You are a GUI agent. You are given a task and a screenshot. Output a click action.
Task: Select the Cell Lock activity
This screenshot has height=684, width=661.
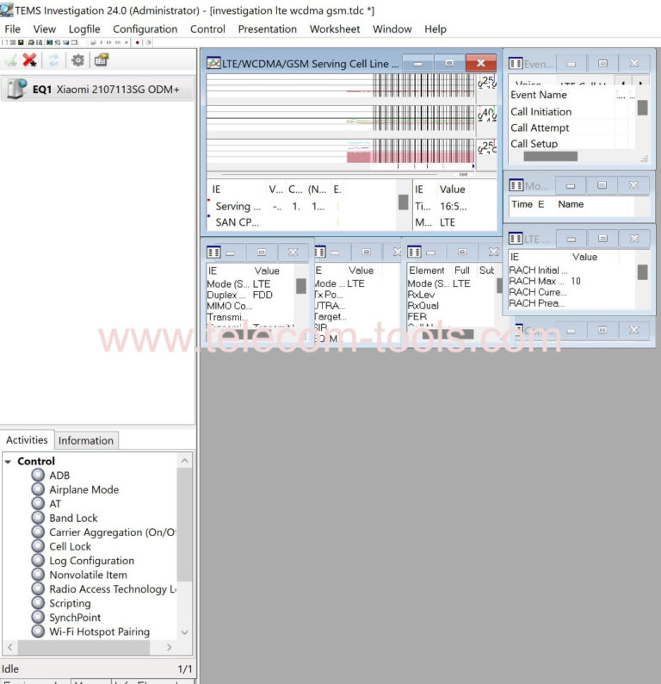[x=70, y=546]
